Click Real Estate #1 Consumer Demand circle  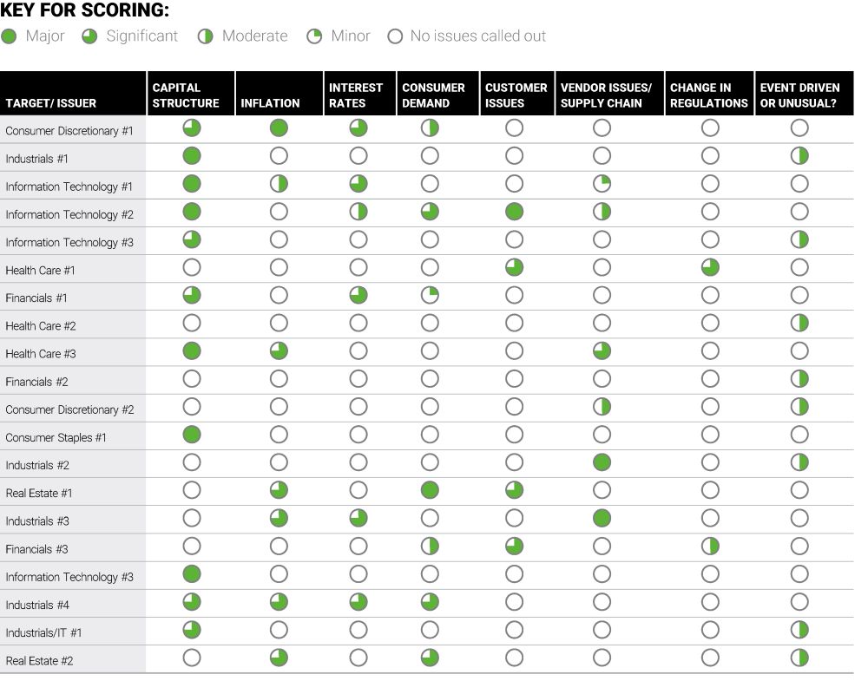pos(430,490)
